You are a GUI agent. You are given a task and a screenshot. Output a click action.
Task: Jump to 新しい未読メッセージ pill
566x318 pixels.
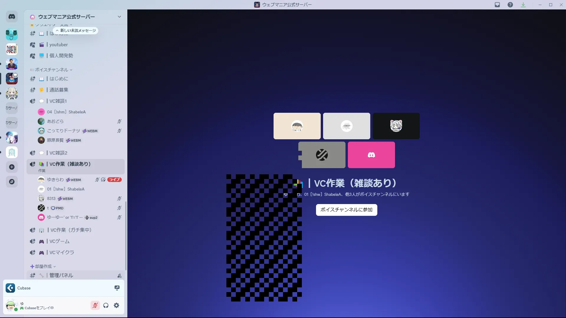(x=76, y=31)
